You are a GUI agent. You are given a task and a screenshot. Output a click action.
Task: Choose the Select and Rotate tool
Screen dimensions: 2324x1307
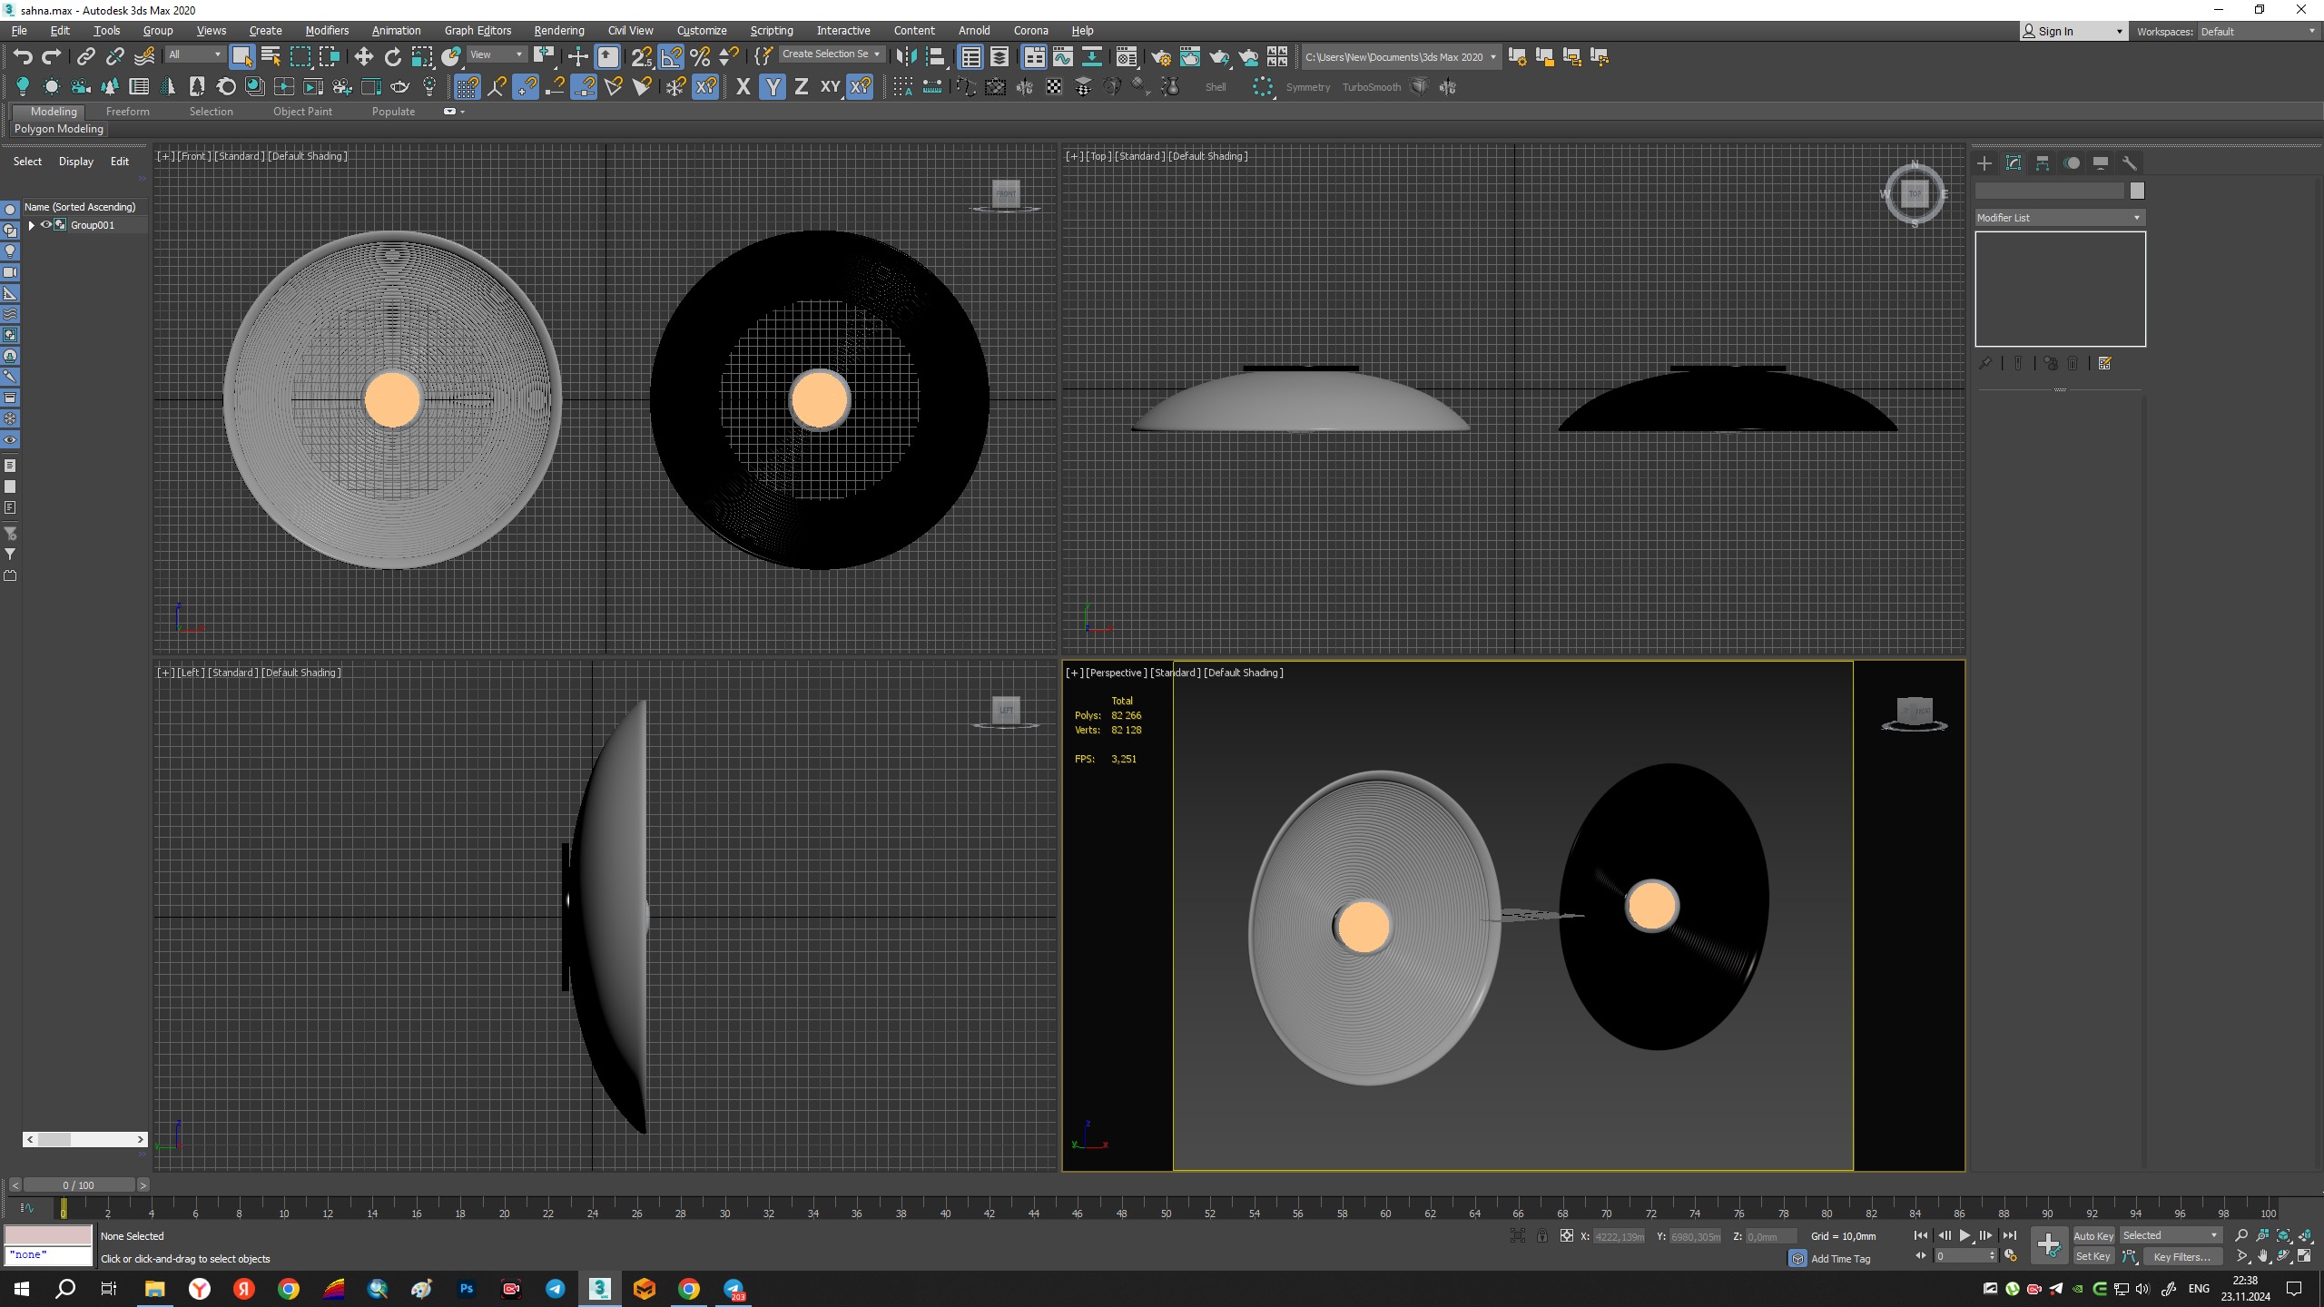tap(392, 57)
